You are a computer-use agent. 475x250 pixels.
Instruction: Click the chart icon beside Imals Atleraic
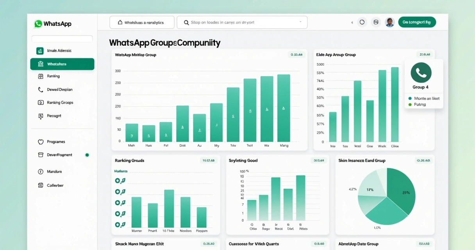point(40,51)
